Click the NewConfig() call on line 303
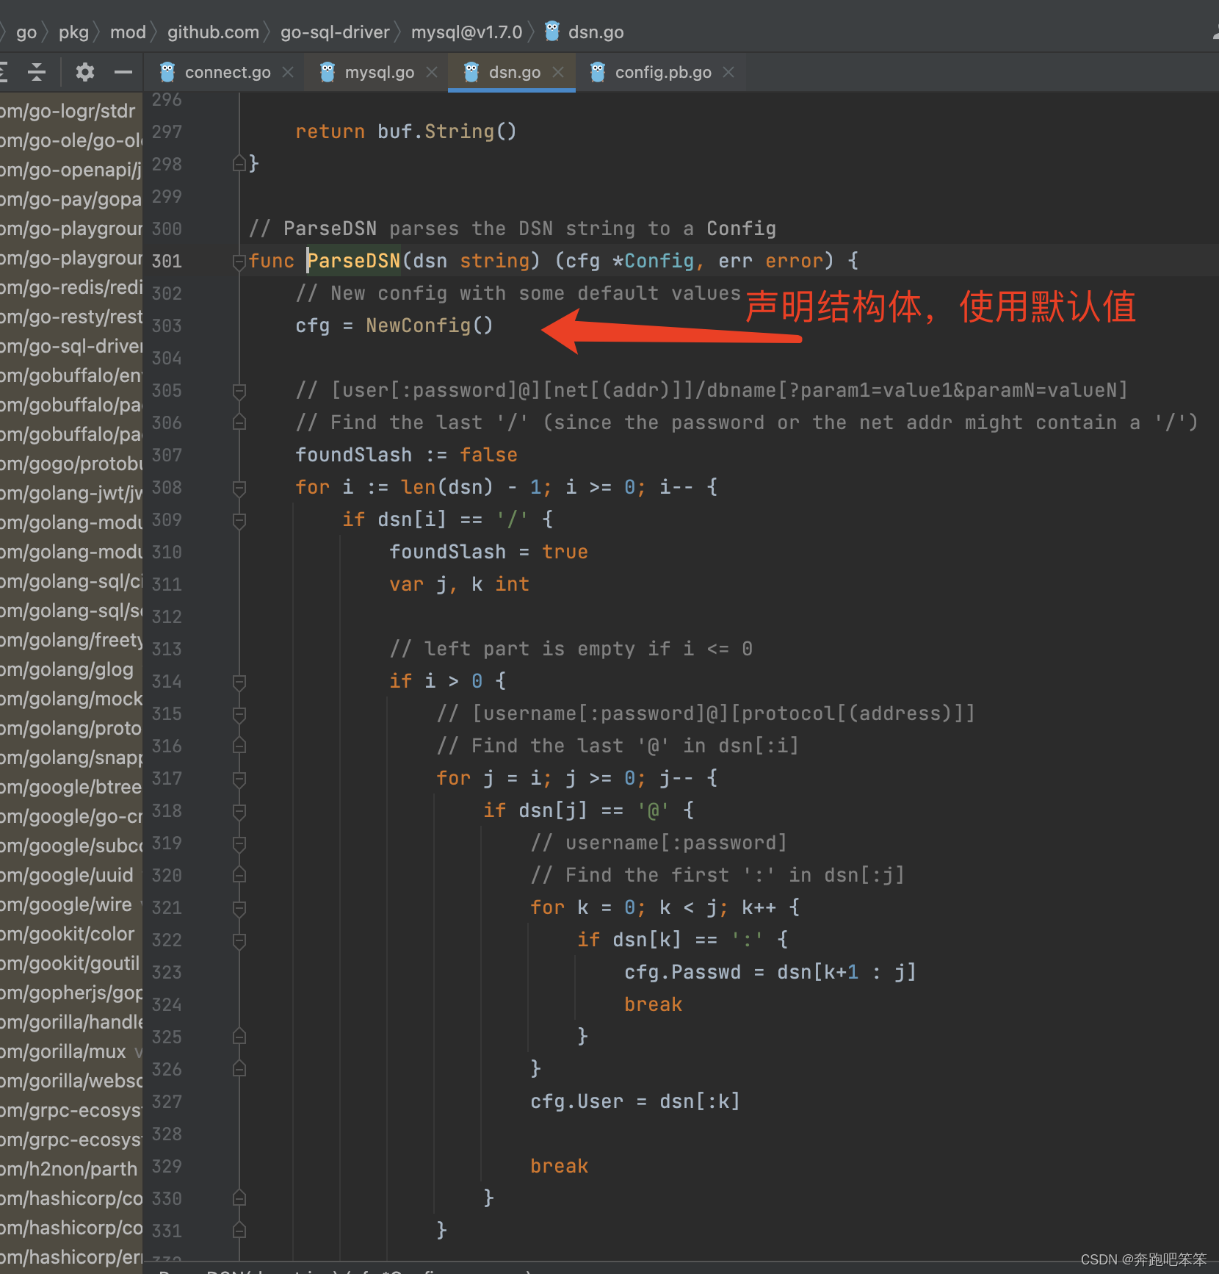The height and width of the screenshot is (1274, 1219). click(430, 325)
